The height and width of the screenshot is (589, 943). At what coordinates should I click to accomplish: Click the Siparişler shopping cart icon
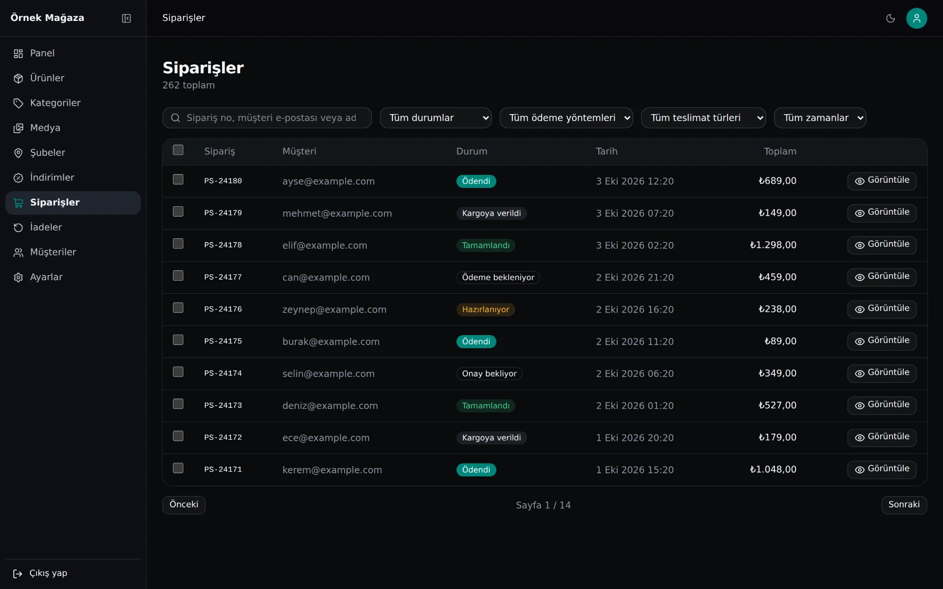18,203
